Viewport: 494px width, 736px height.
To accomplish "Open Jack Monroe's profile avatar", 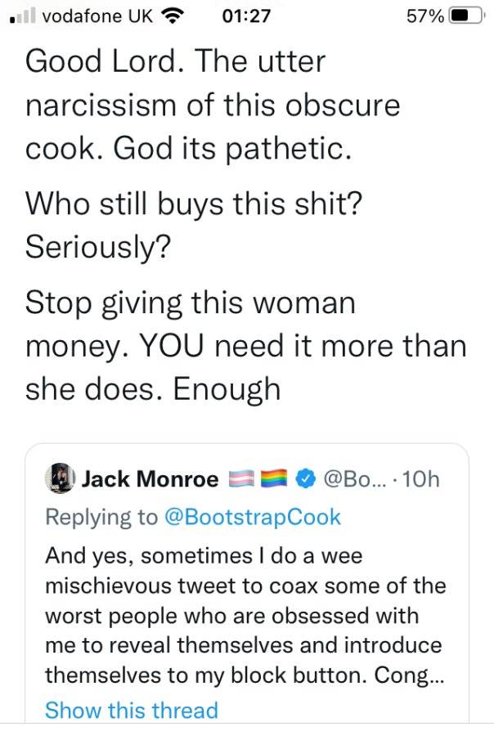I will coord(60,478).
